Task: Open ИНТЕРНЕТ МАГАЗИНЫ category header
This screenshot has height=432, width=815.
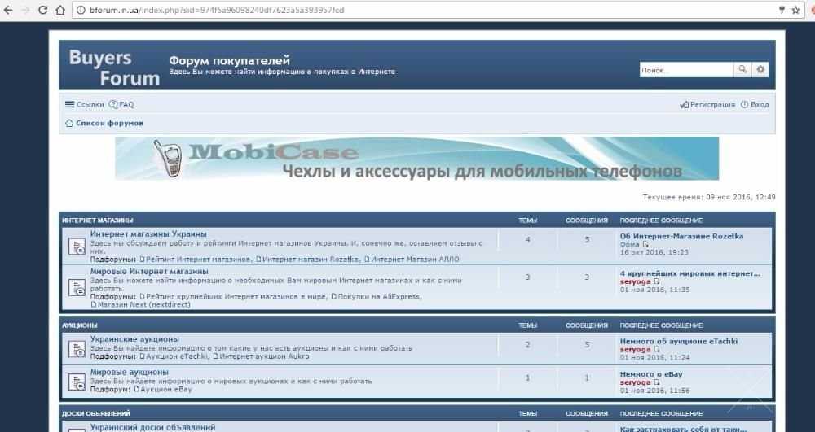Action: (x=97, y=220)
